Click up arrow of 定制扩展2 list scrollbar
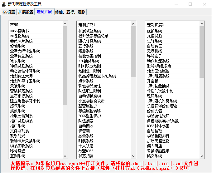This screenshot has height=173, width=212. pos(202,24)
